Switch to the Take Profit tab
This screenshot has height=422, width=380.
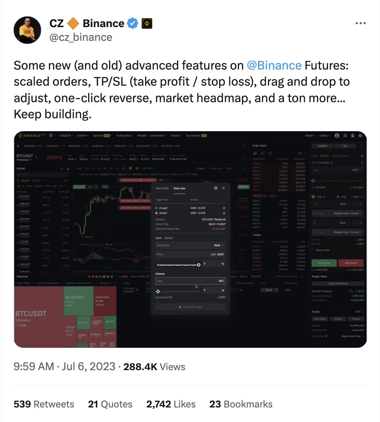point(162,189)
